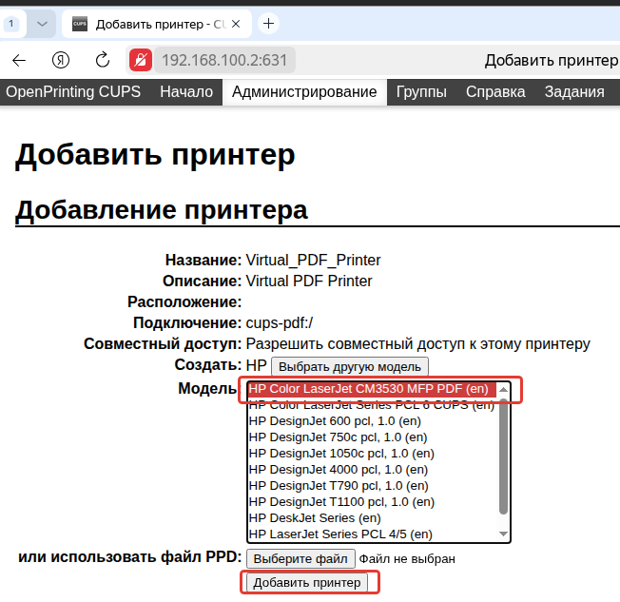Viewport: 620px width, 602px height.
Task: Close the Добавить принтер tab
Action: pos(236,24)
